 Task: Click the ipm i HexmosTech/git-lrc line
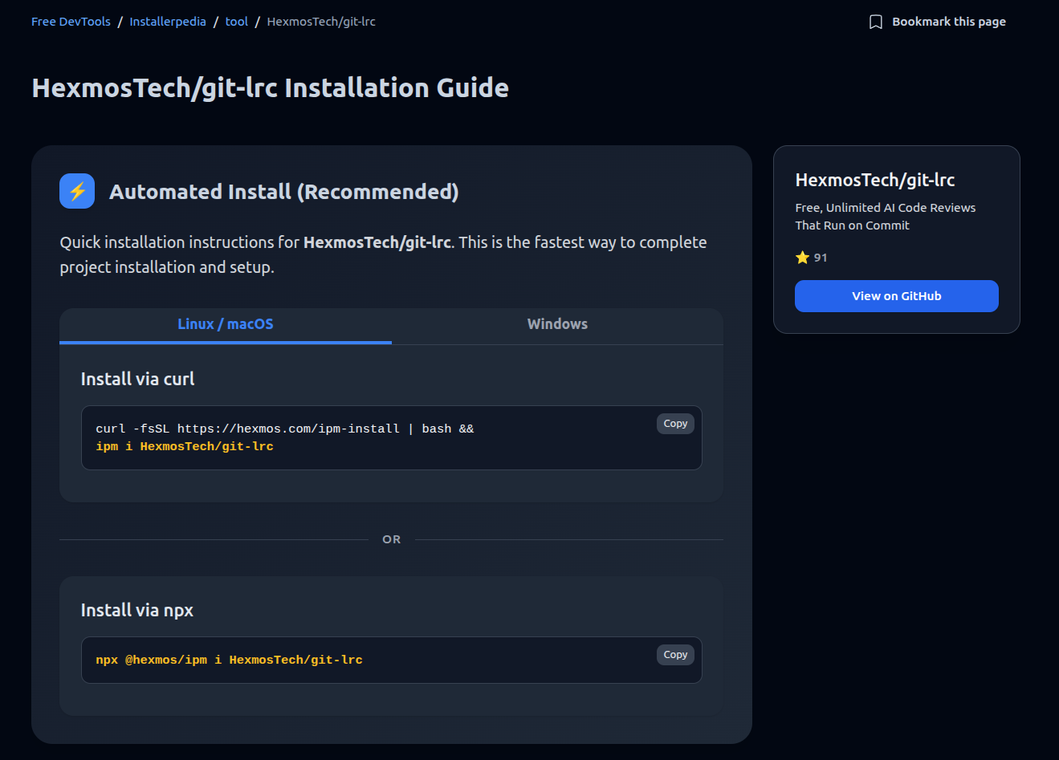click(185, 446)
